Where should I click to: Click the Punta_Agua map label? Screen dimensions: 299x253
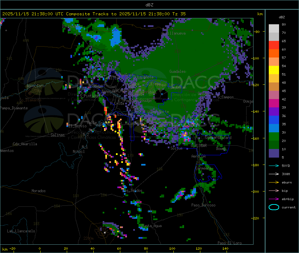click(151, 226)
